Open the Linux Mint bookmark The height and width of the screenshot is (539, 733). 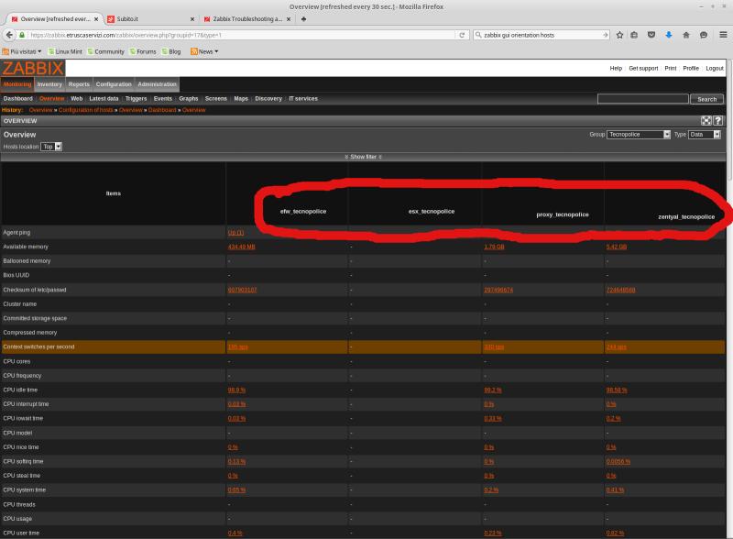coord(65,51)
